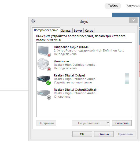Switch to the Звуки tab
Screen dimensions: 140x143
78,31
